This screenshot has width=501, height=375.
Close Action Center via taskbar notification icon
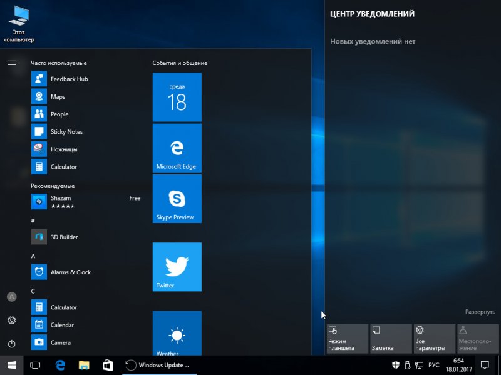point(485,365)
